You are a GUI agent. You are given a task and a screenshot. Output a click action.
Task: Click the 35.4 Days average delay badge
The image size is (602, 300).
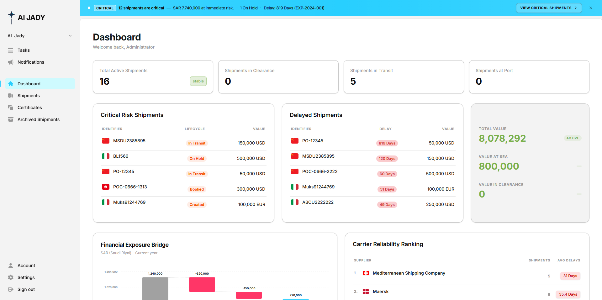click(x=568, y=294)
